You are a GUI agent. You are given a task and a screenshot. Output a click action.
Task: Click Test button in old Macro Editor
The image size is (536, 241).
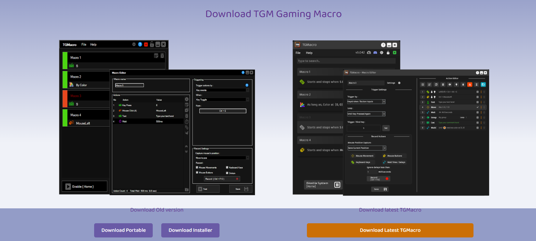coord(208,189)
